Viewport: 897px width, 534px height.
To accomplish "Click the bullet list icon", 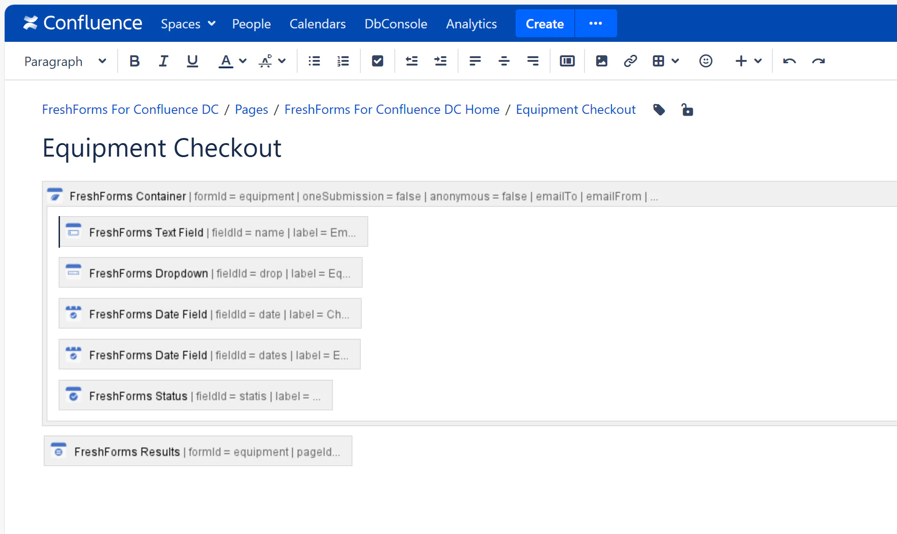I will click(314, 61).
